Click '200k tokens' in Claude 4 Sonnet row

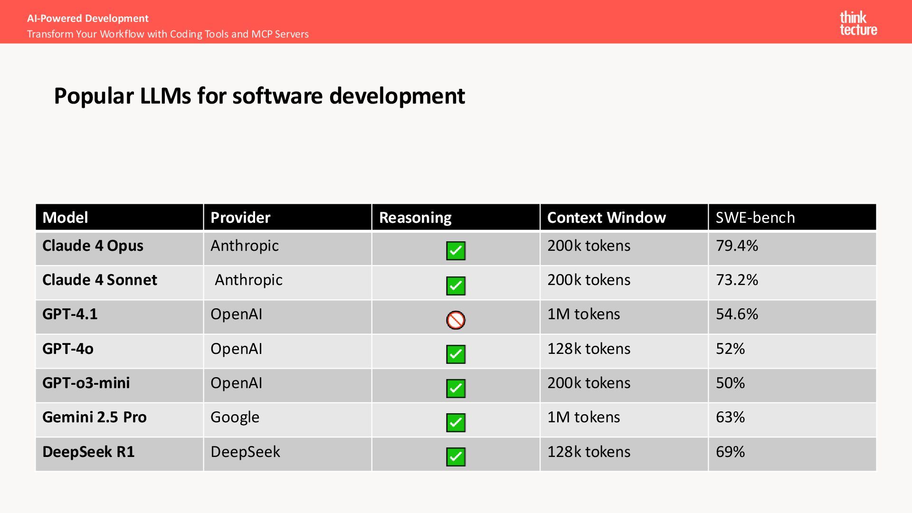(x=589, y=280)
